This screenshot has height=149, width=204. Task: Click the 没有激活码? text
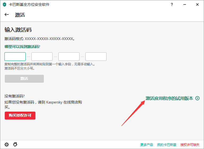[x=15, y=96]
